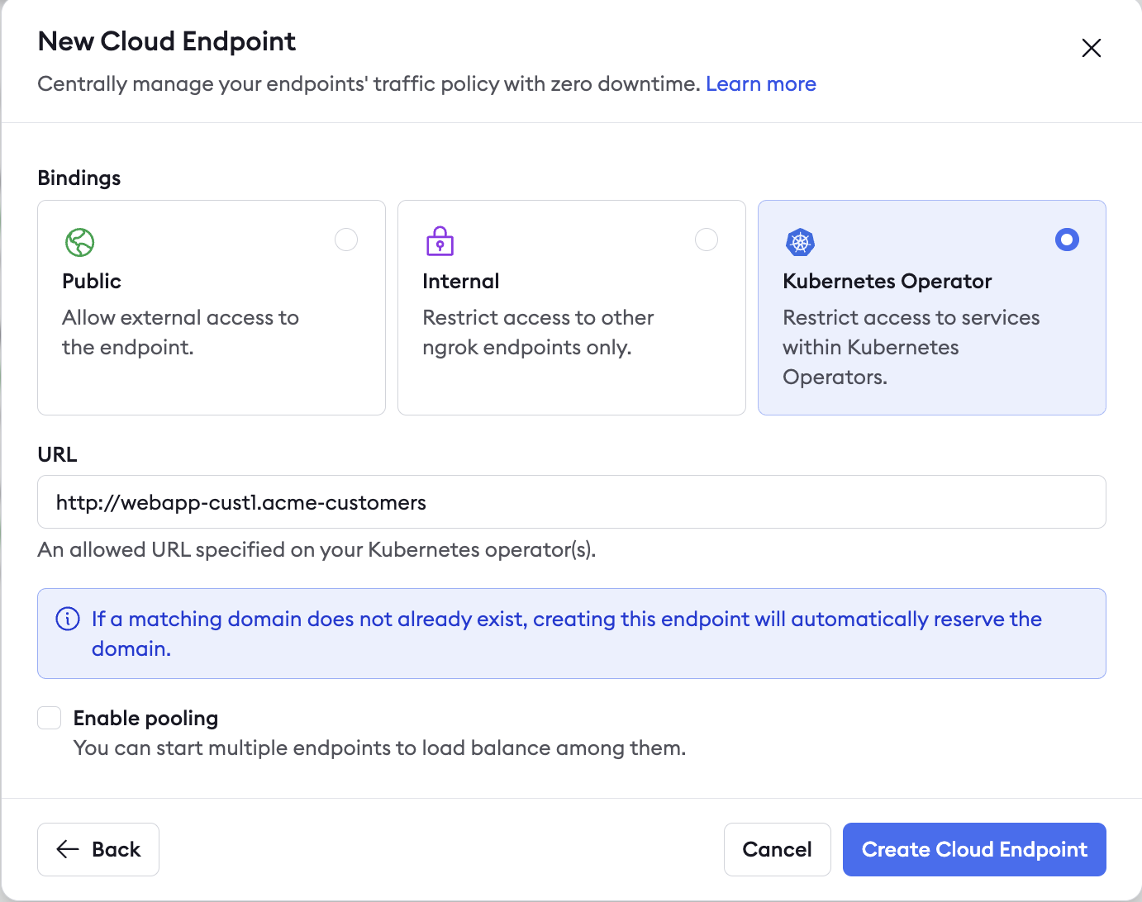This screenshot has height=902, width=1142.
Task: Click the Kubernetes Operator card title
Action: coord(887,281)
